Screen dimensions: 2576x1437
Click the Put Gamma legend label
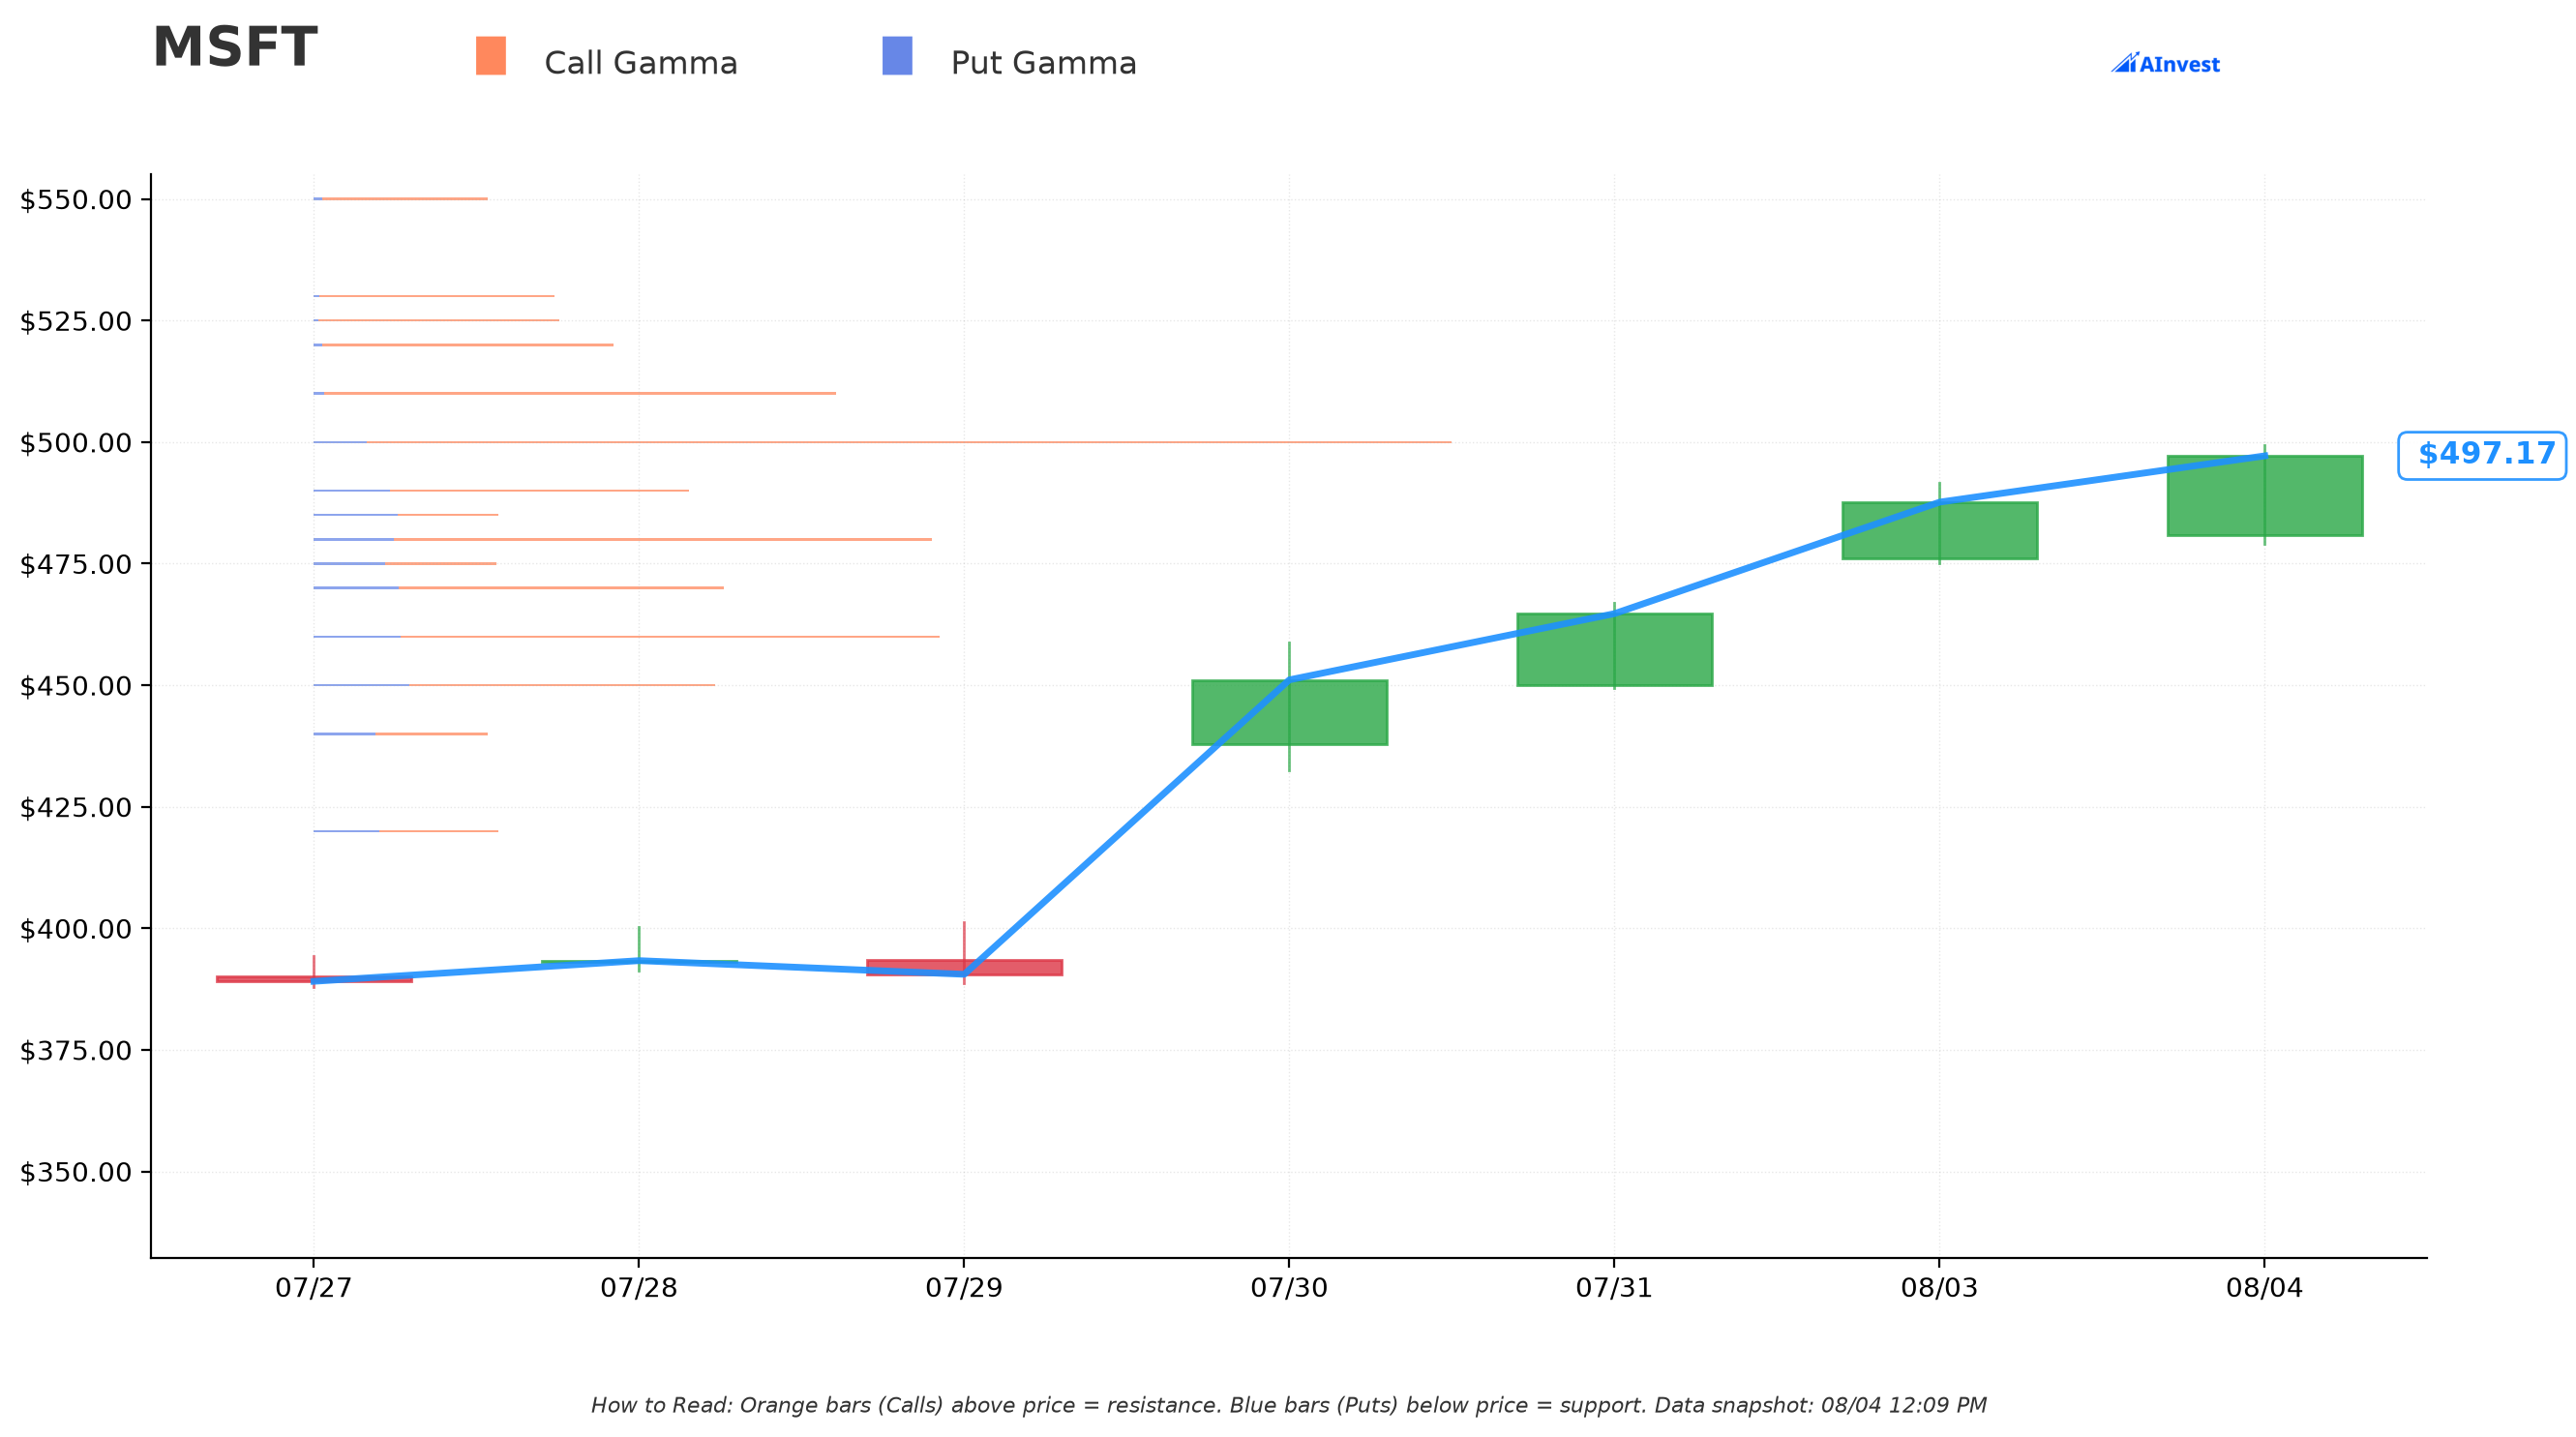(1044, 63)
